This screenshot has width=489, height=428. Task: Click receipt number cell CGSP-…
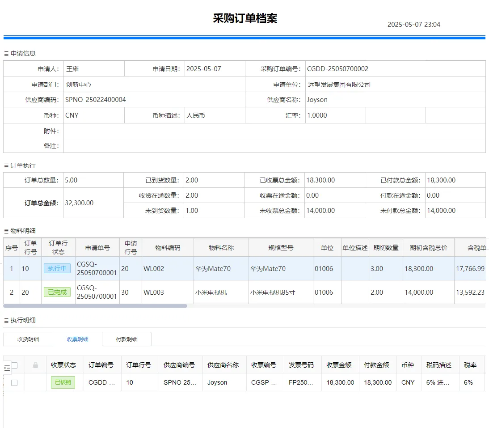pyautogui.click(x=264, y=382)
